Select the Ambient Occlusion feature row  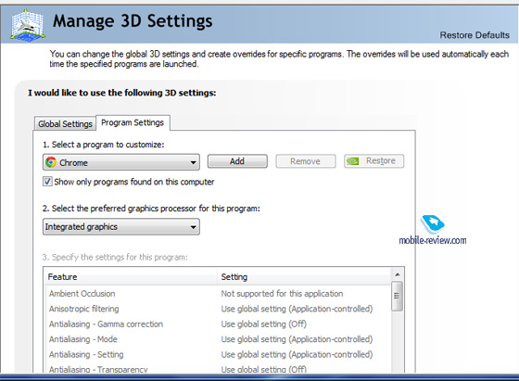217,294
